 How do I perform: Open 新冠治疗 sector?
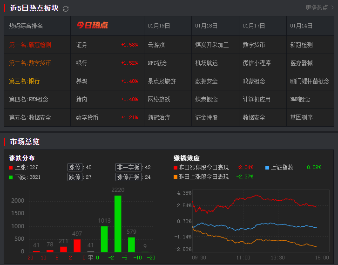point(159,117)
